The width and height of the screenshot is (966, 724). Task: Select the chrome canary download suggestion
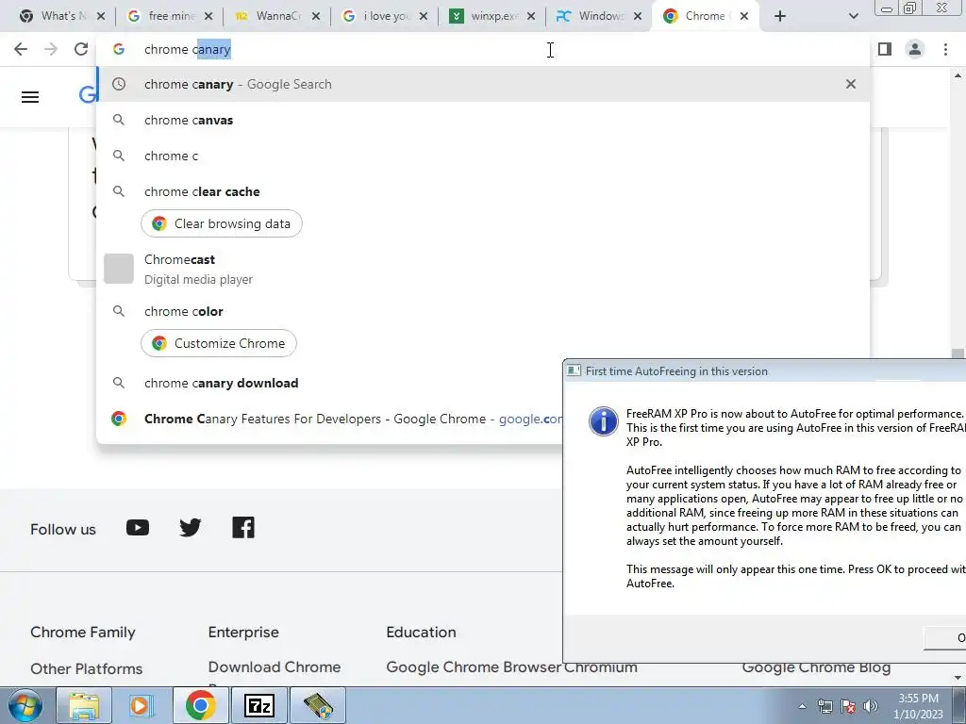[330, 383]
